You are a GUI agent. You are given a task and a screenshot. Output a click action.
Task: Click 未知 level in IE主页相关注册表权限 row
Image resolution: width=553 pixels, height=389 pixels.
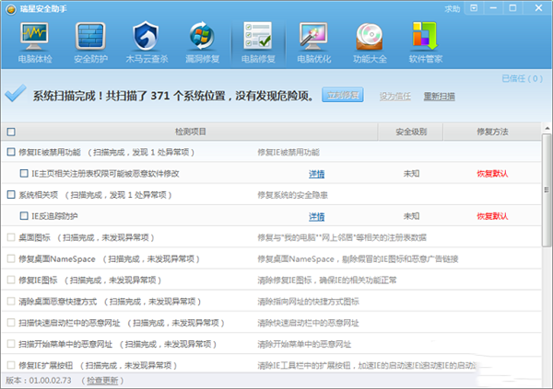[411, 174]
